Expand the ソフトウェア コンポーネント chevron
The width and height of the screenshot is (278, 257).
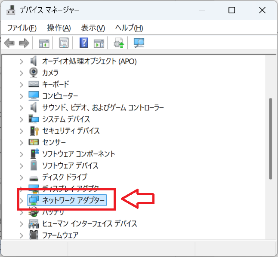tap(22, 154)
